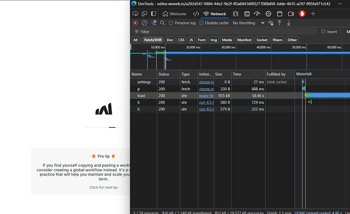The height and width of the screenshot is (214, 350).
Task: Click Export HAR download arrow icon
Action: [x=289, y=23]
